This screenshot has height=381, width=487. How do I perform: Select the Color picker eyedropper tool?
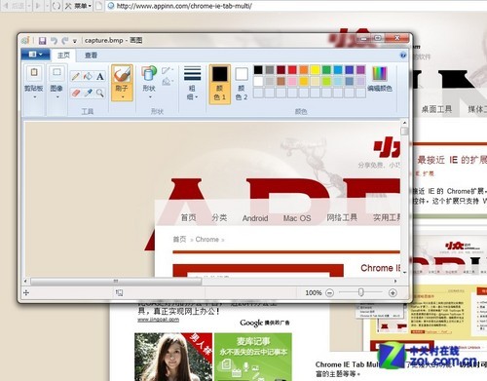pos(88,93)
